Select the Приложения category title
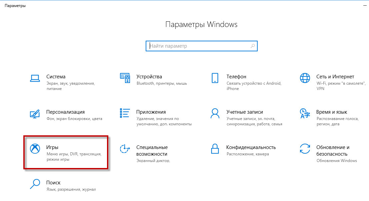This screenshot has width=369, height=201. [x=151, y=112]
